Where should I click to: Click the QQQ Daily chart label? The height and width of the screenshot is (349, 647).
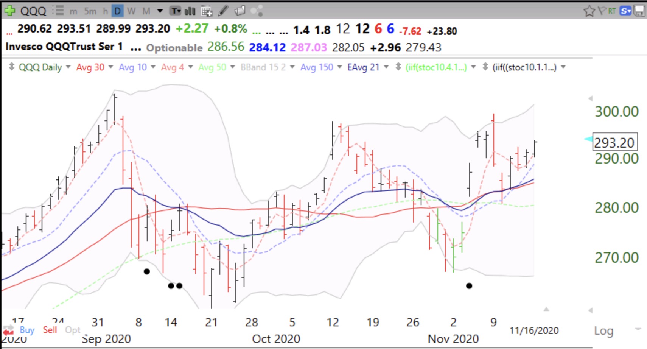[40, 67]
